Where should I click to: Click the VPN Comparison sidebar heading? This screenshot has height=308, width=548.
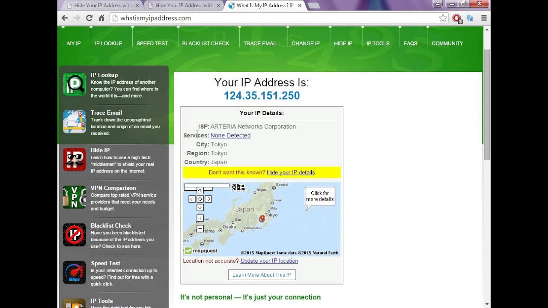tap(113, 188)
